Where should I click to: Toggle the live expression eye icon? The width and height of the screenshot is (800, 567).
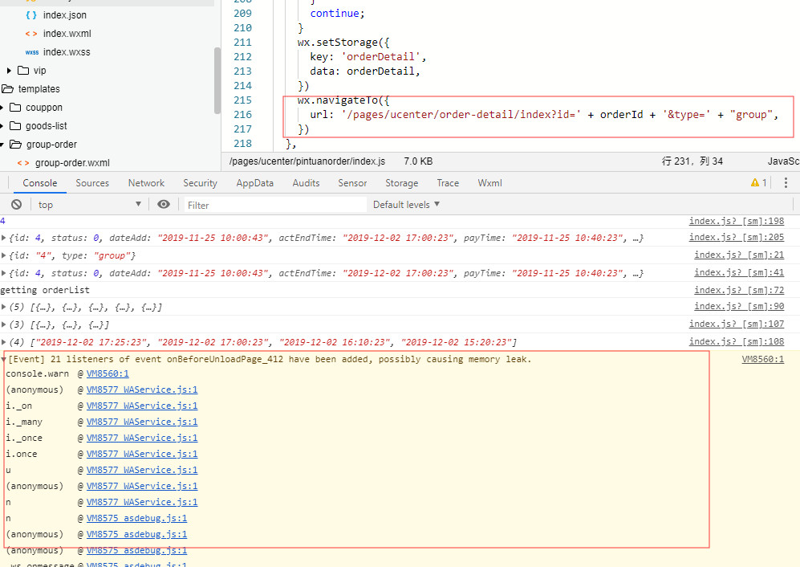click(x=164, y=205)
